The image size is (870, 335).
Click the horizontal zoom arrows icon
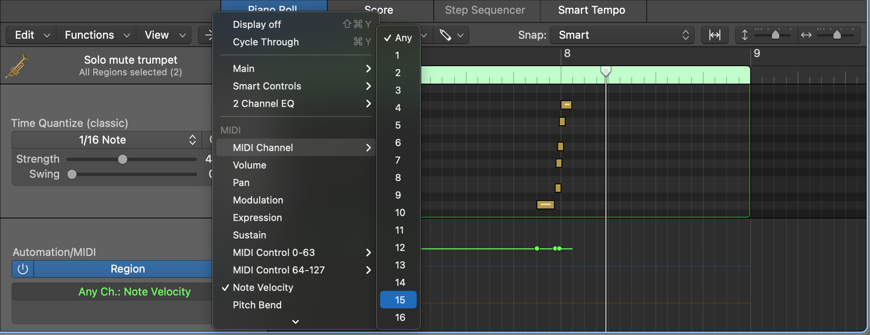click(806, 35)
